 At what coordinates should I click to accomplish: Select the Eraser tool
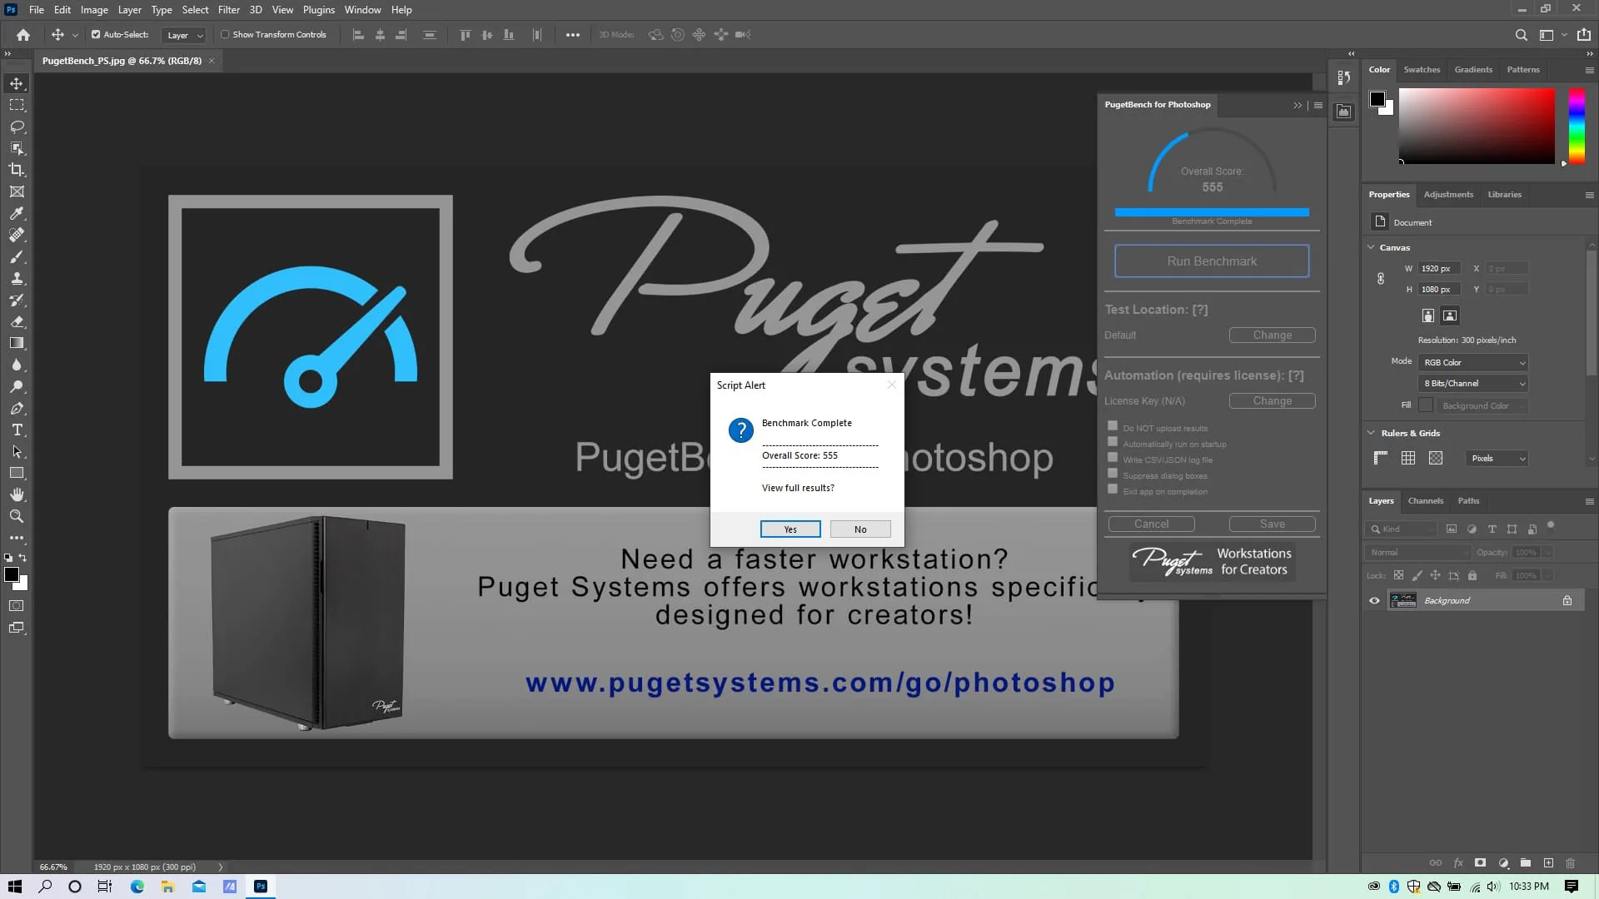(17, 321)
